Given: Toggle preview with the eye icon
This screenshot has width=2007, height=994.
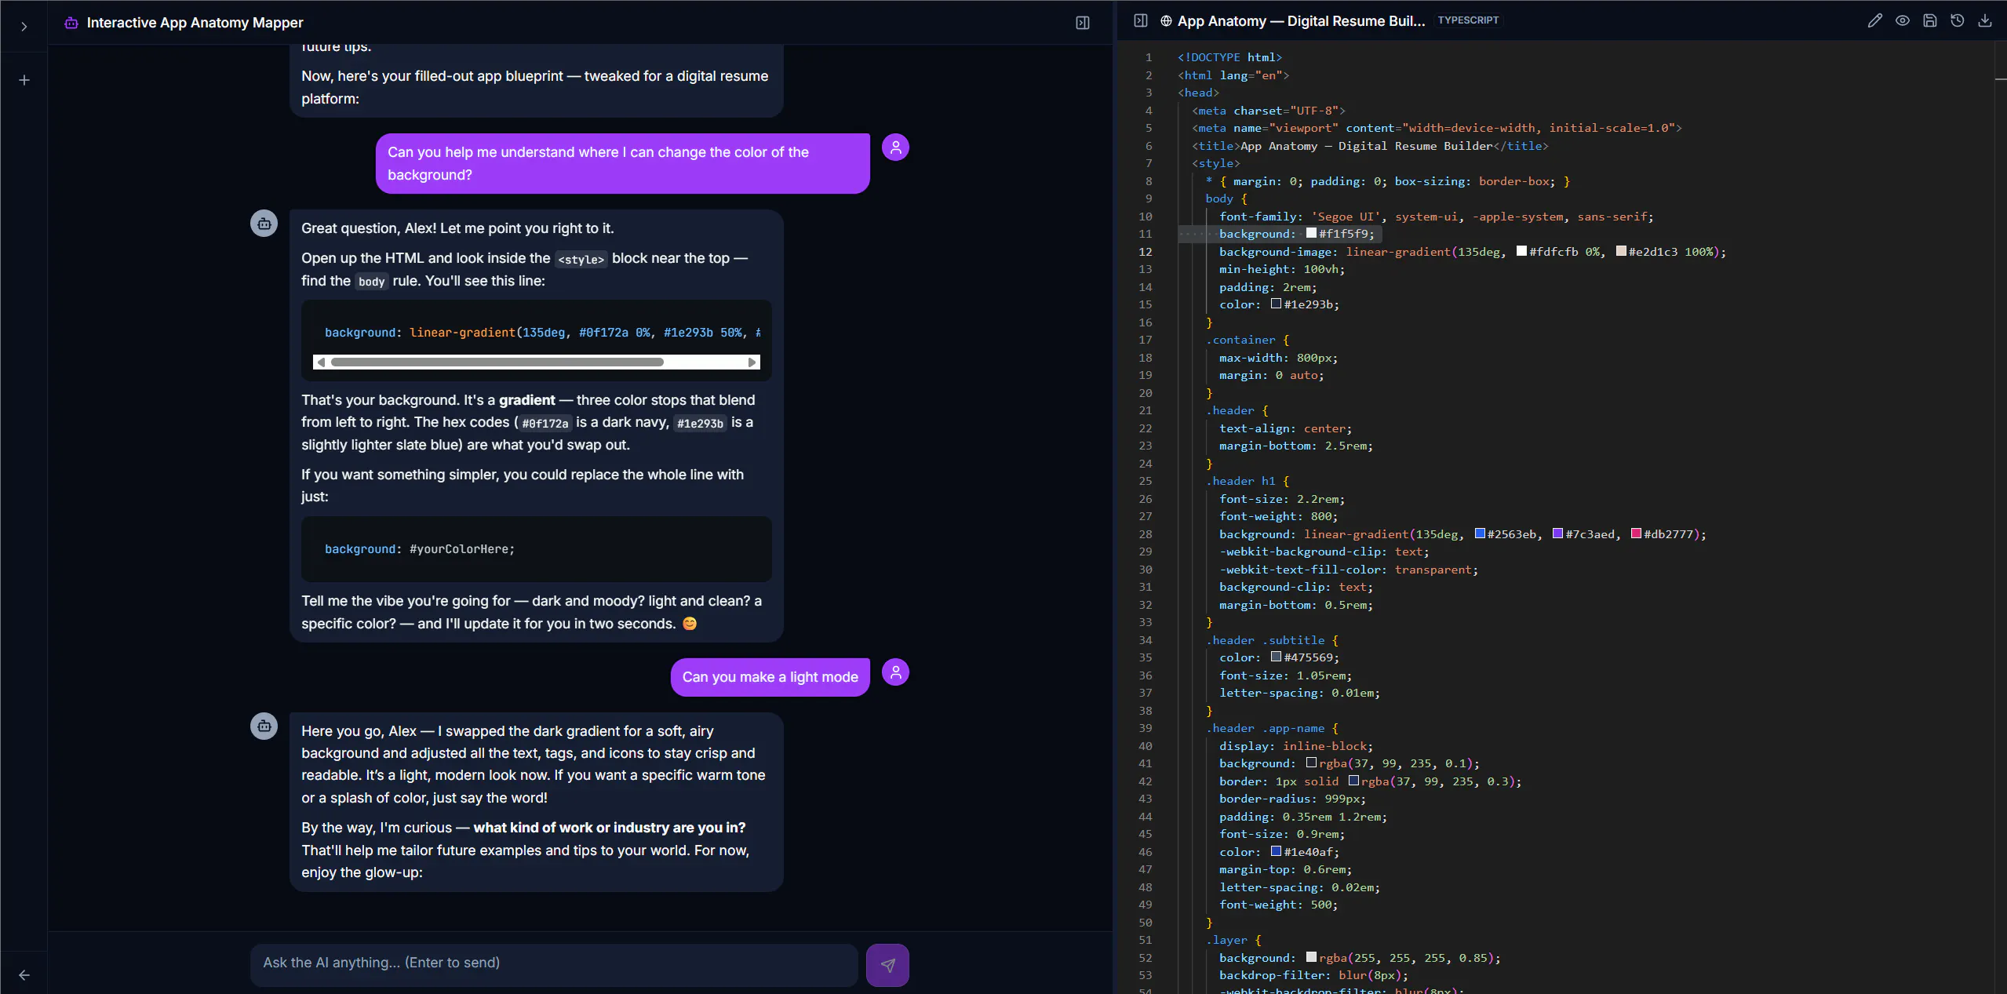Looking at the screenshot, I should (1903, 20).
